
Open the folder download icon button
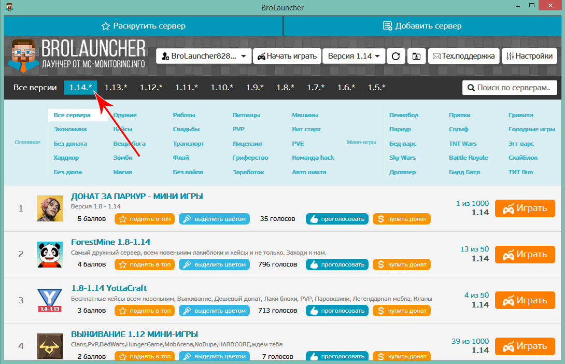(x=416, y=56)
